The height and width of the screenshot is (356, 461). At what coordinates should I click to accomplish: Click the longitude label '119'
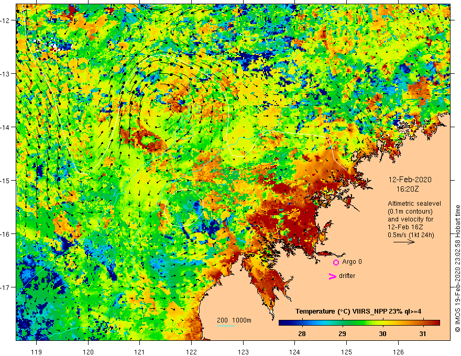pos(37,352)
